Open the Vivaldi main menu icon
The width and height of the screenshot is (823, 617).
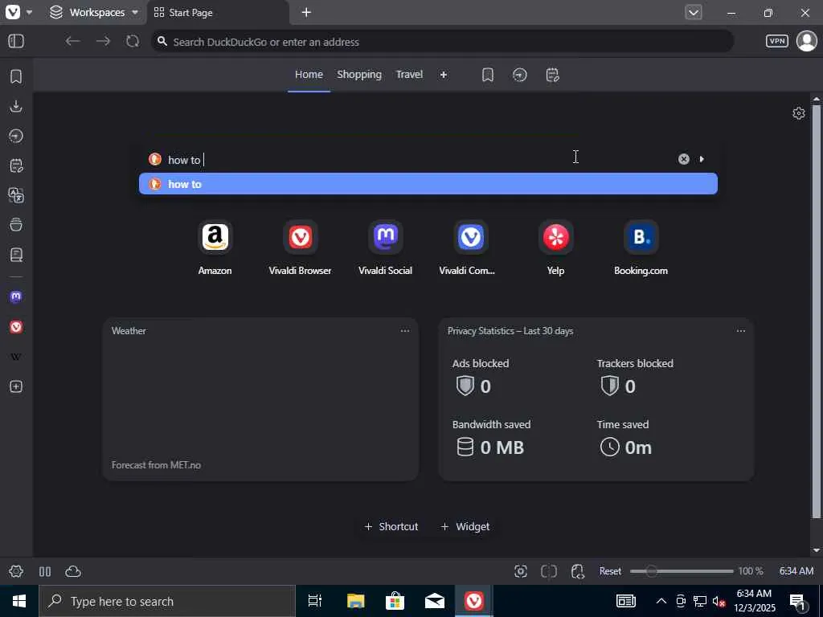tap(12, 12)
